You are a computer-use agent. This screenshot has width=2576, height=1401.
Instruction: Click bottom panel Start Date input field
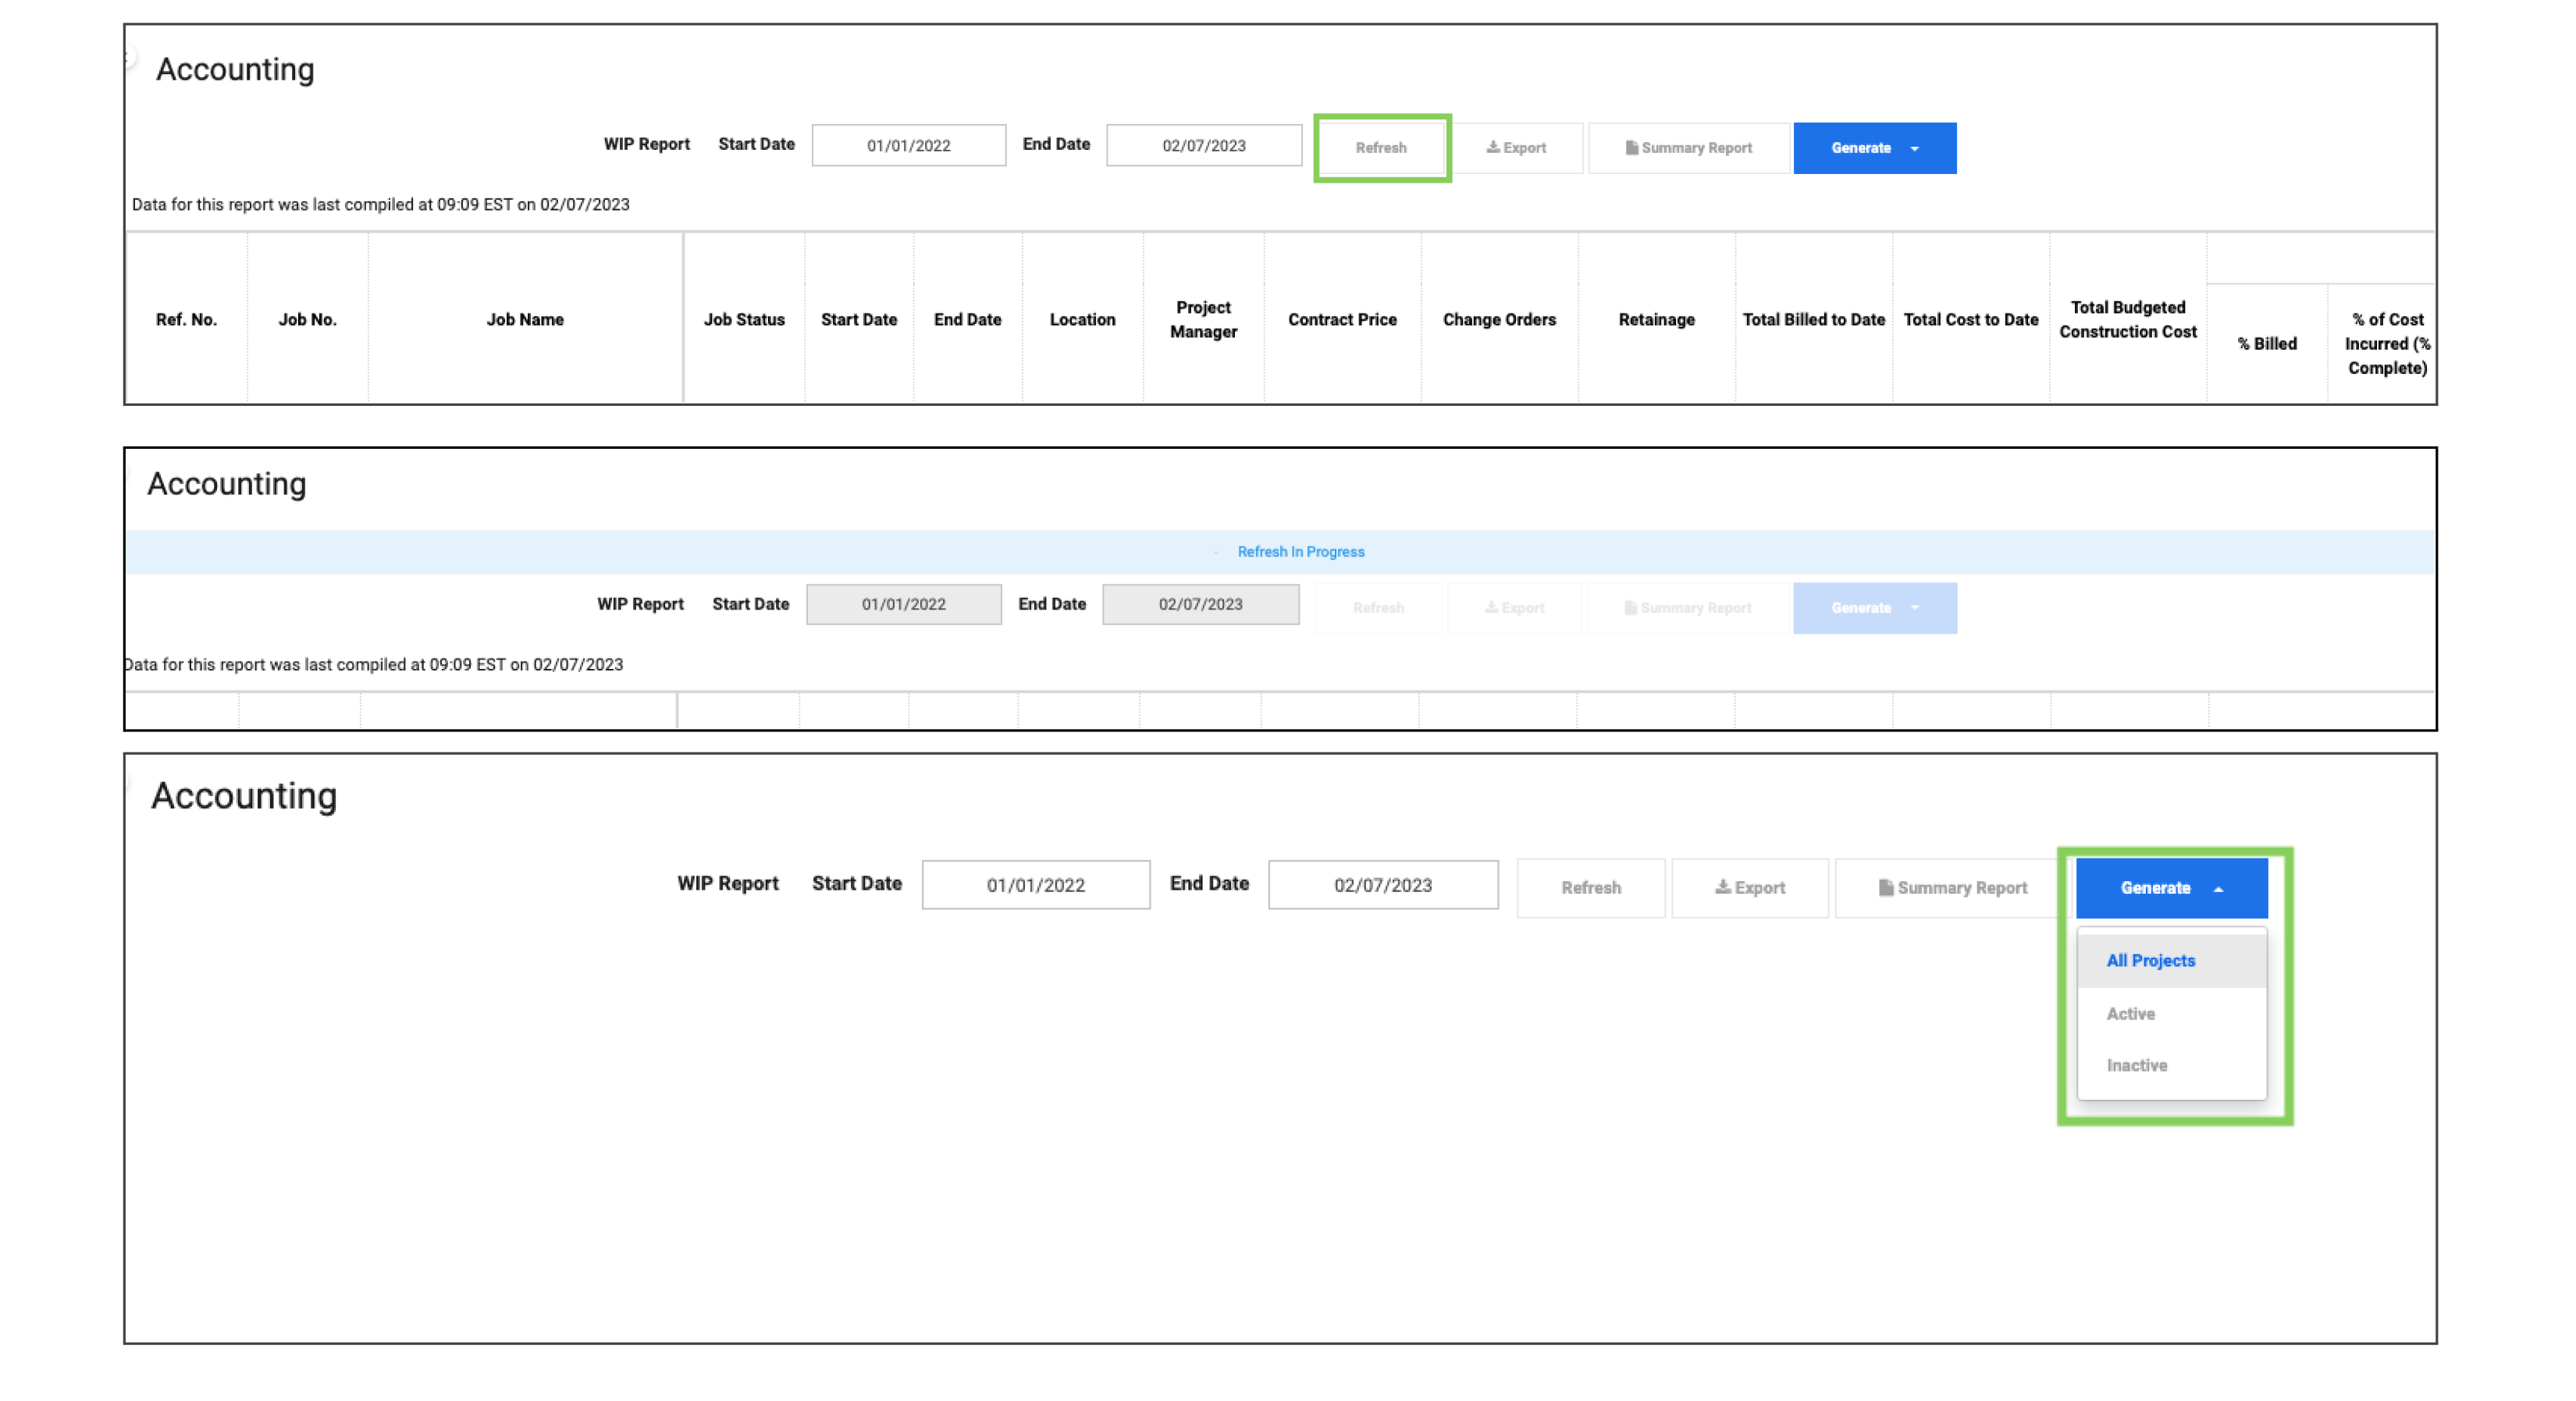point(1035,885)
